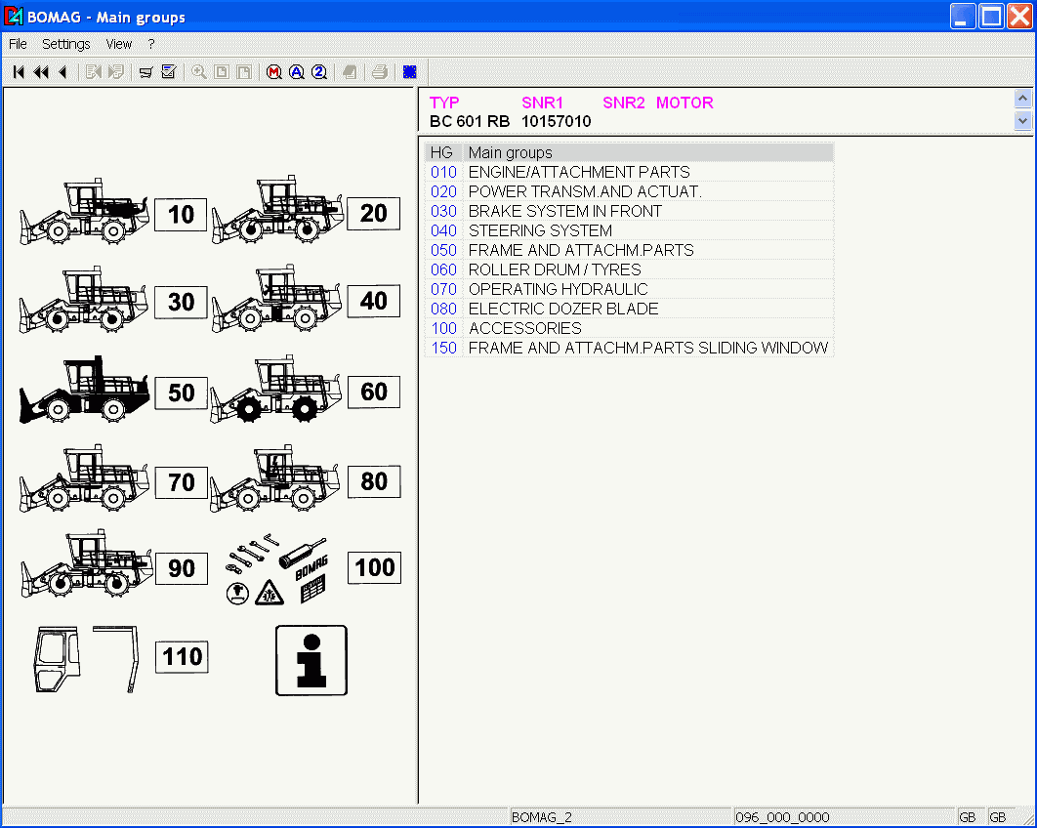Click the 'Main groups' column header

[648, 152]
